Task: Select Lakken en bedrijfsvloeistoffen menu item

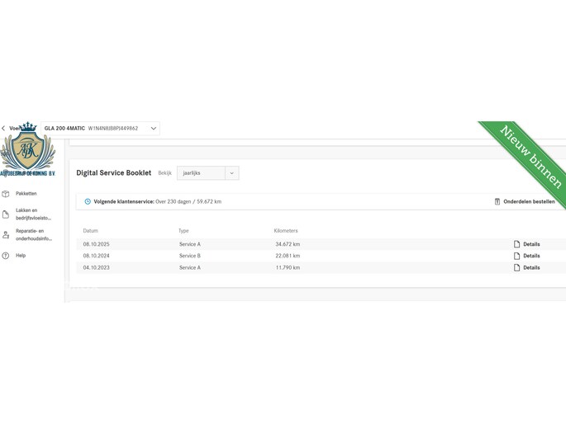Action: pos(33,214)
